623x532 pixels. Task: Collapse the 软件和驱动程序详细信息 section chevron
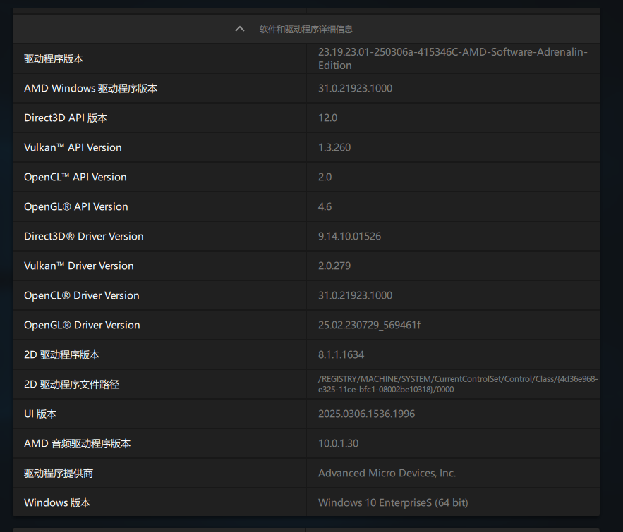[240, 29]
